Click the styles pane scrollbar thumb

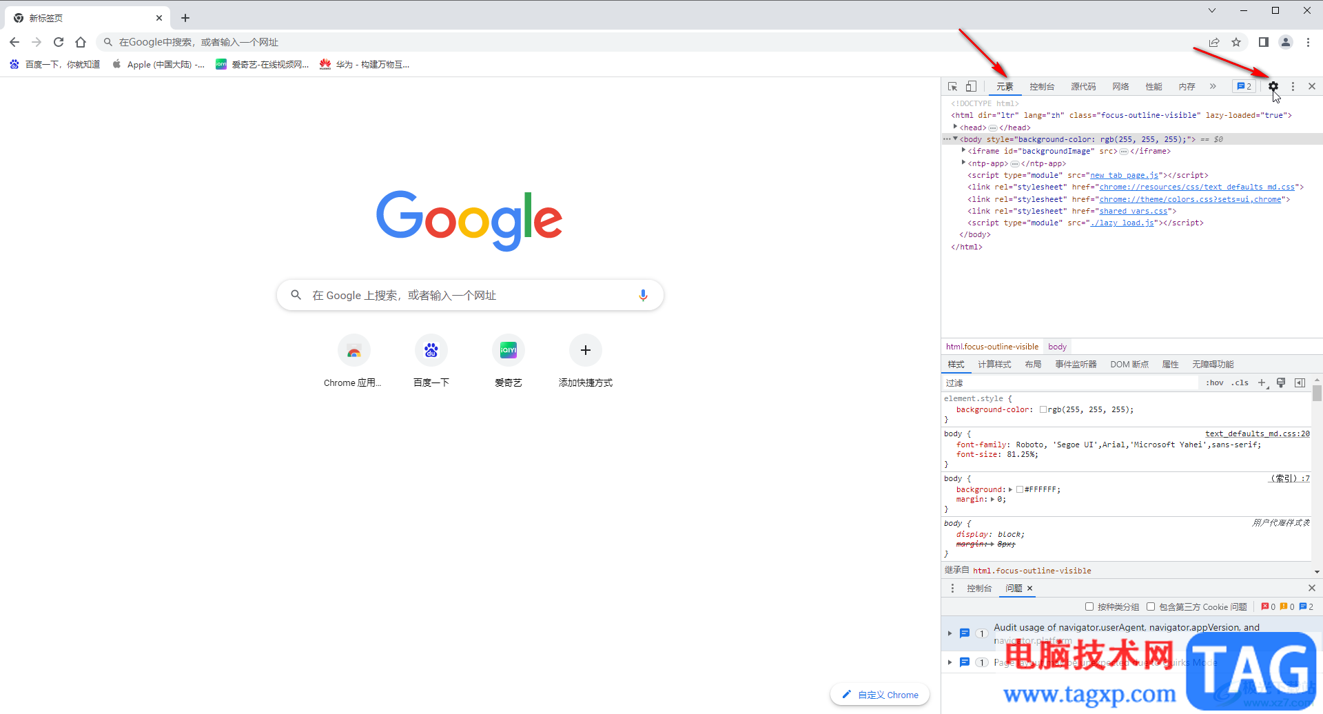point(1317,393)
